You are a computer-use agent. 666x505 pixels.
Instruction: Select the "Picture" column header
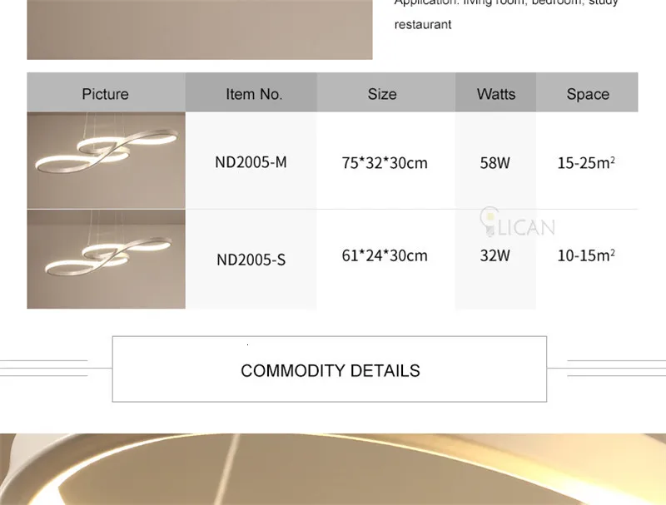106,94
